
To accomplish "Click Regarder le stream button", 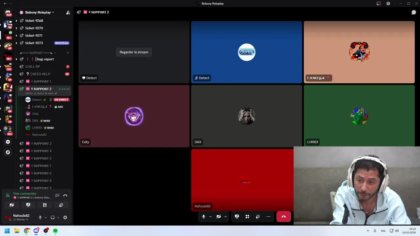I will tap(134, 52).
